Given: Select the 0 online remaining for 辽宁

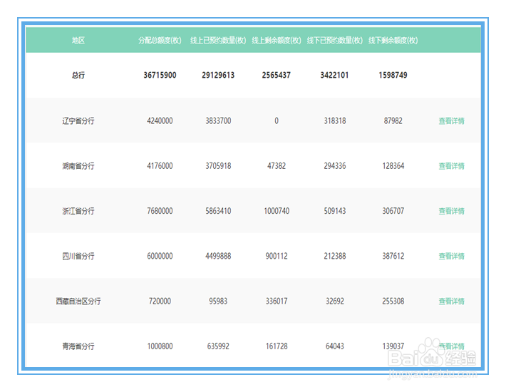Looking at the screenshot, I should click(277, 121).
